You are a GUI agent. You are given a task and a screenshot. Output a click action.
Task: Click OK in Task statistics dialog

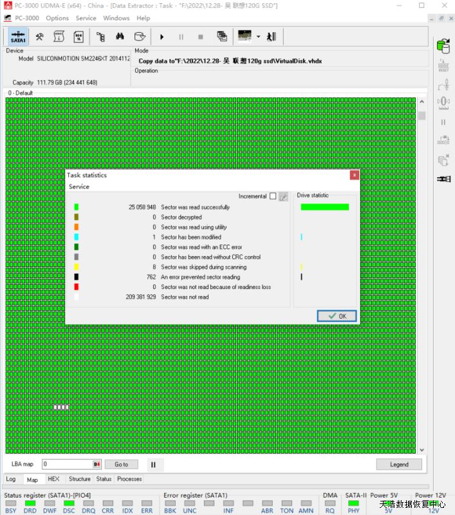pos(337,316)
